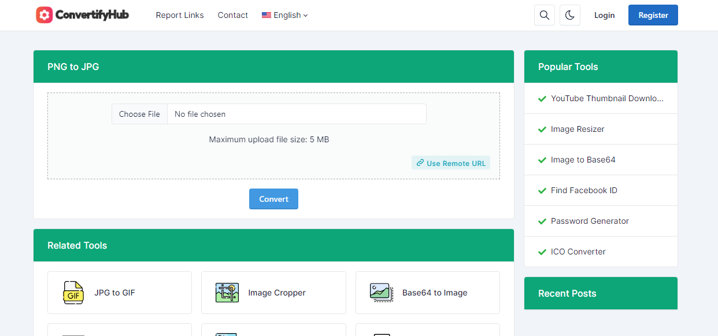
Task: Click the 'PNG to JPG' heading
Action: [73, 67]
